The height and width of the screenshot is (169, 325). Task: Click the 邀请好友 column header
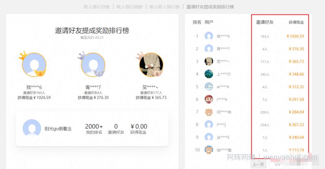pyautogui.click(x=265, y=22)
